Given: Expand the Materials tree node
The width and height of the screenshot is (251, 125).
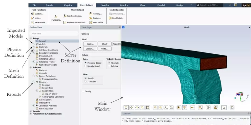Looking at the screenshot, I should click(x=34, y=47).
